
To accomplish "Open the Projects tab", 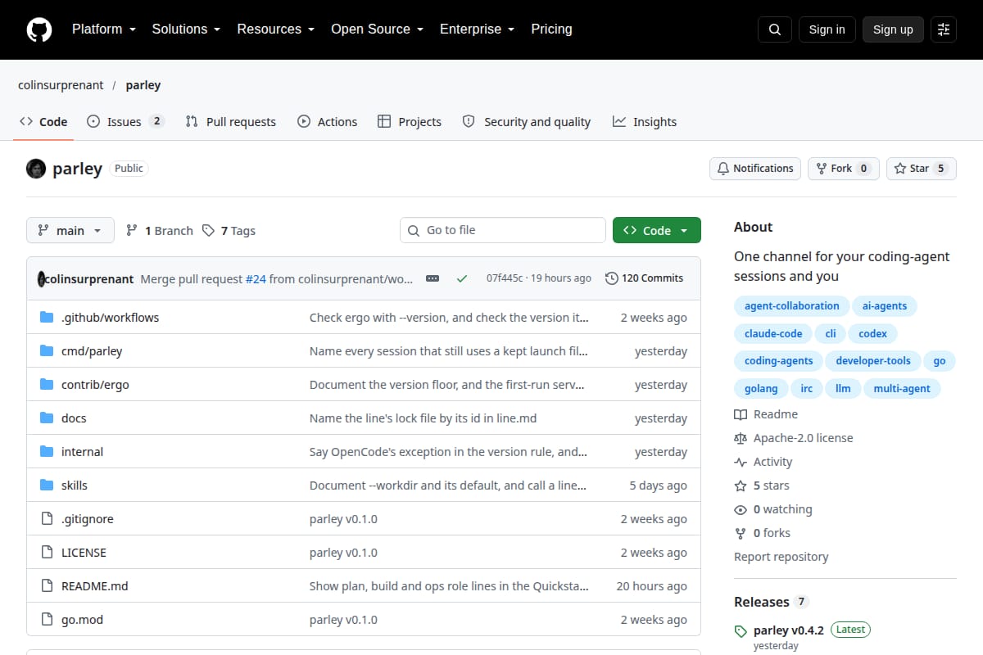I will coord(410,122).
